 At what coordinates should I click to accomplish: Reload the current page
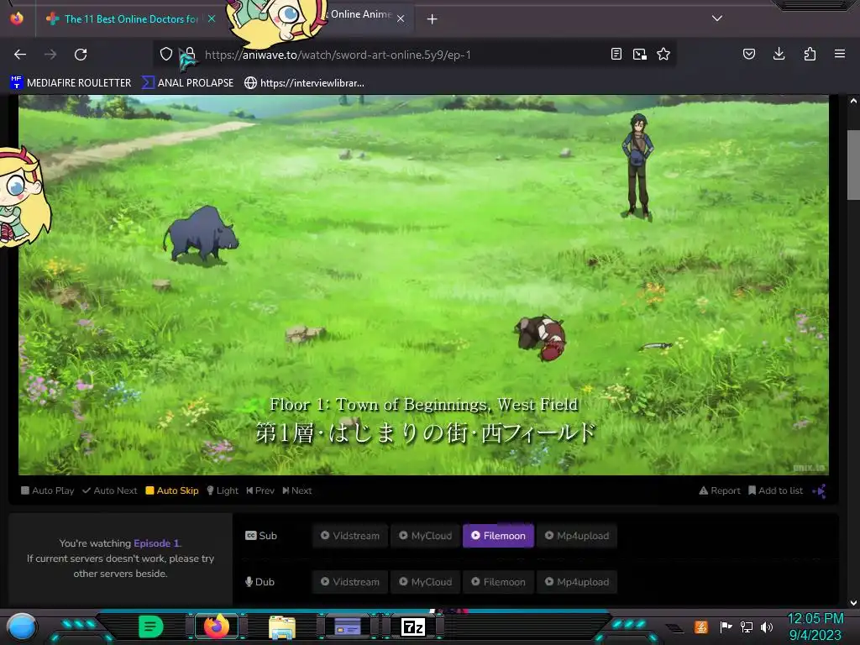[81, 55]
